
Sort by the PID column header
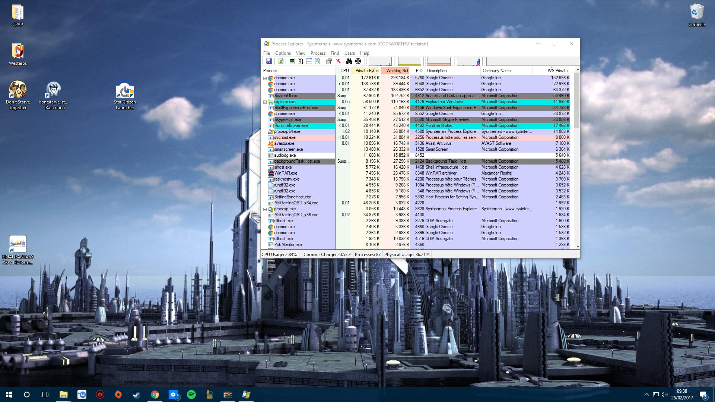[417, 71]
